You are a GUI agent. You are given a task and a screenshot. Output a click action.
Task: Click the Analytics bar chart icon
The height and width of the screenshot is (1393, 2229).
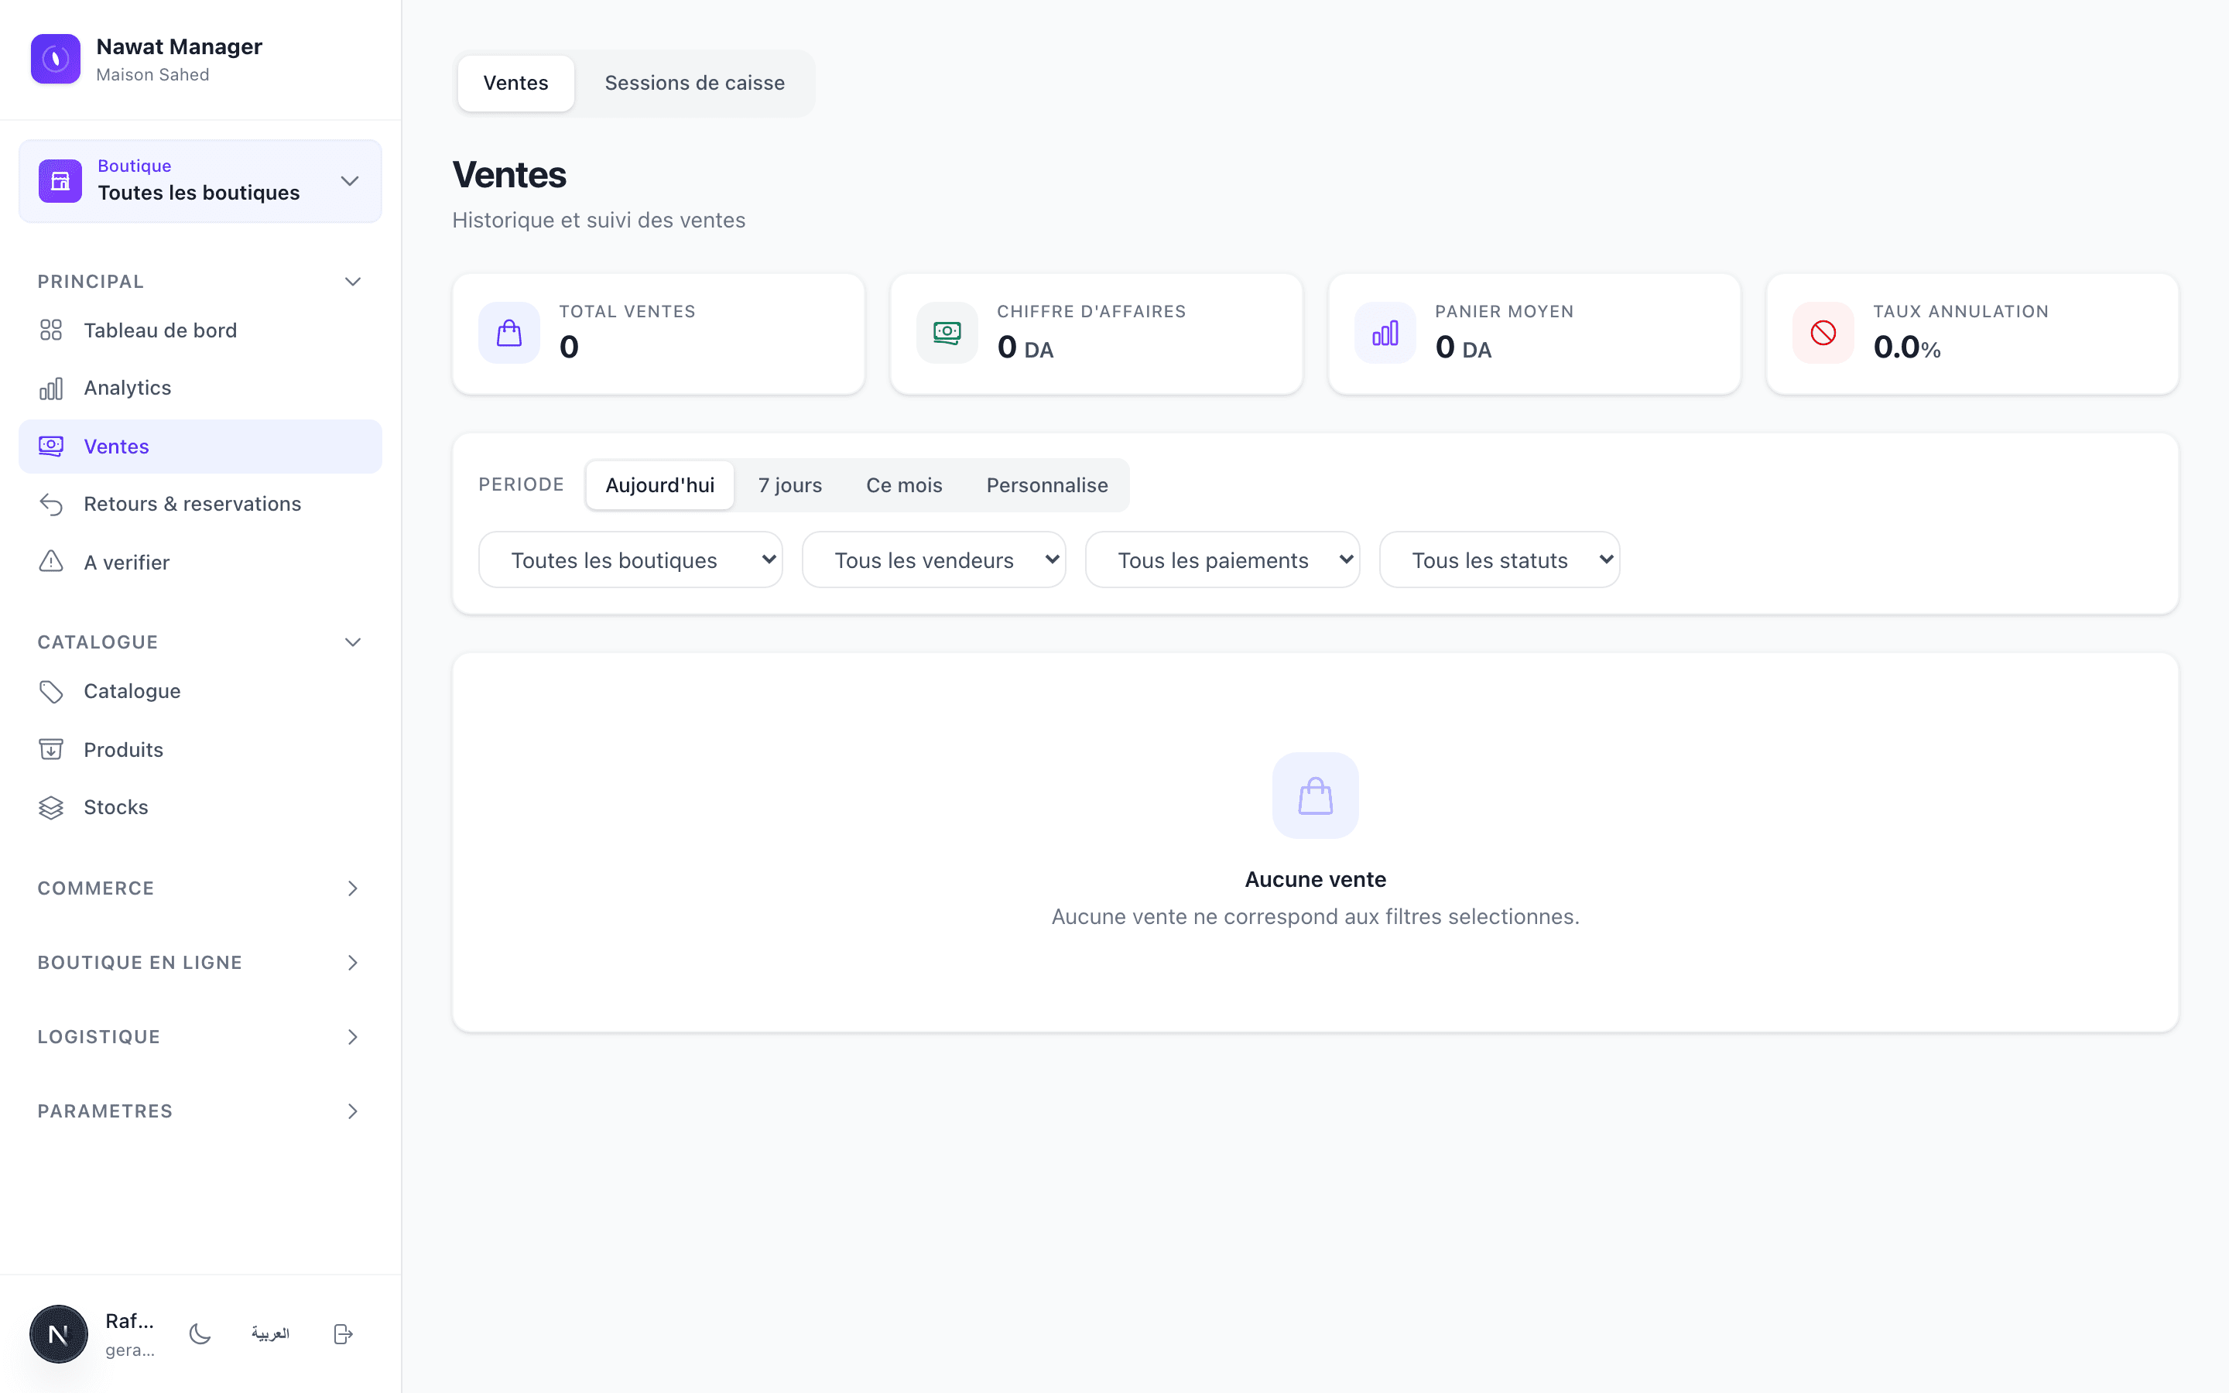tap(50, 388)
